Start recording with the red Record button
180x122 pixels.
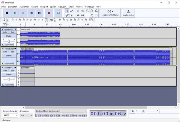49,13
